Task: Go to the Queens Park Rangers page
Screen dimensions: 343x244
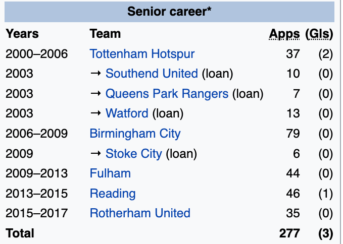Action: click(167, 94)
